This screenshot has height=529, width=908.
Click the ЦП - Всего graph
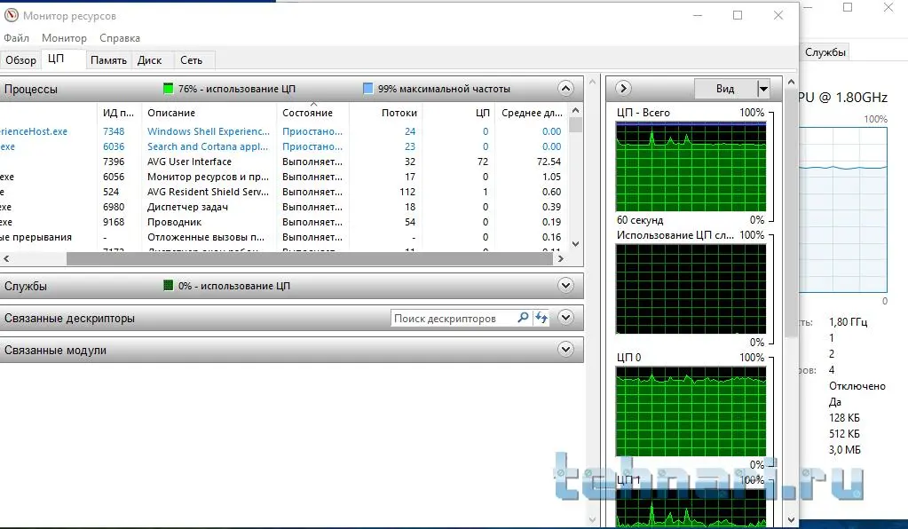691,166
